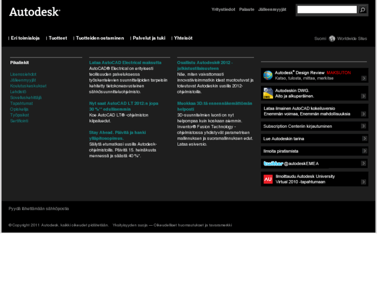Click arrow on Autodesk University banner

[364, 182]
